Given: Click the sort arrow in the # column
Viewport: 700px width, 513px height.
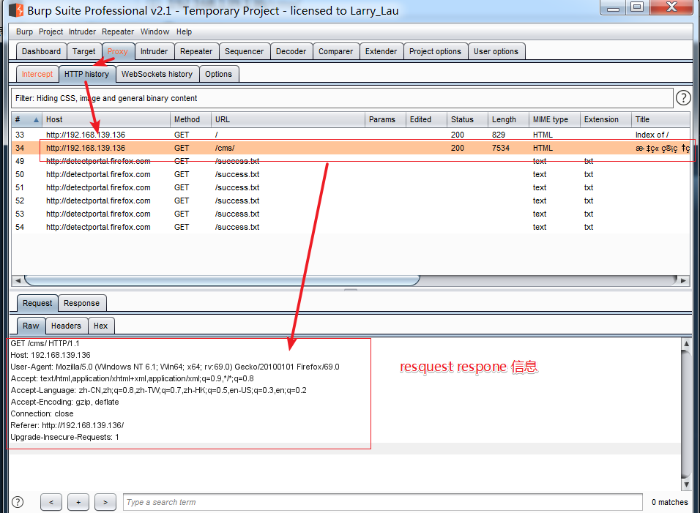Looking at the screenshot, I should click(36, 119).
